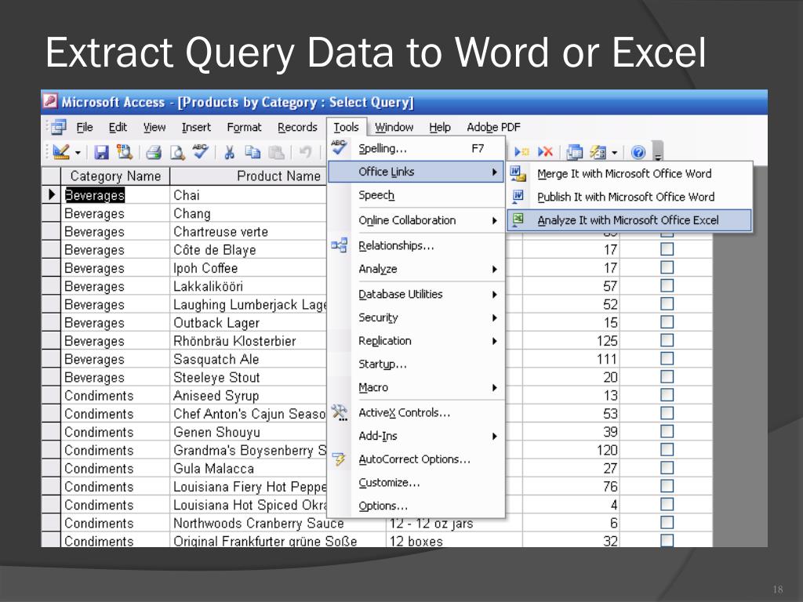The image size is (803, 602).
Task: Click the Save icon in the toolbar
Action: coord(102,153)
